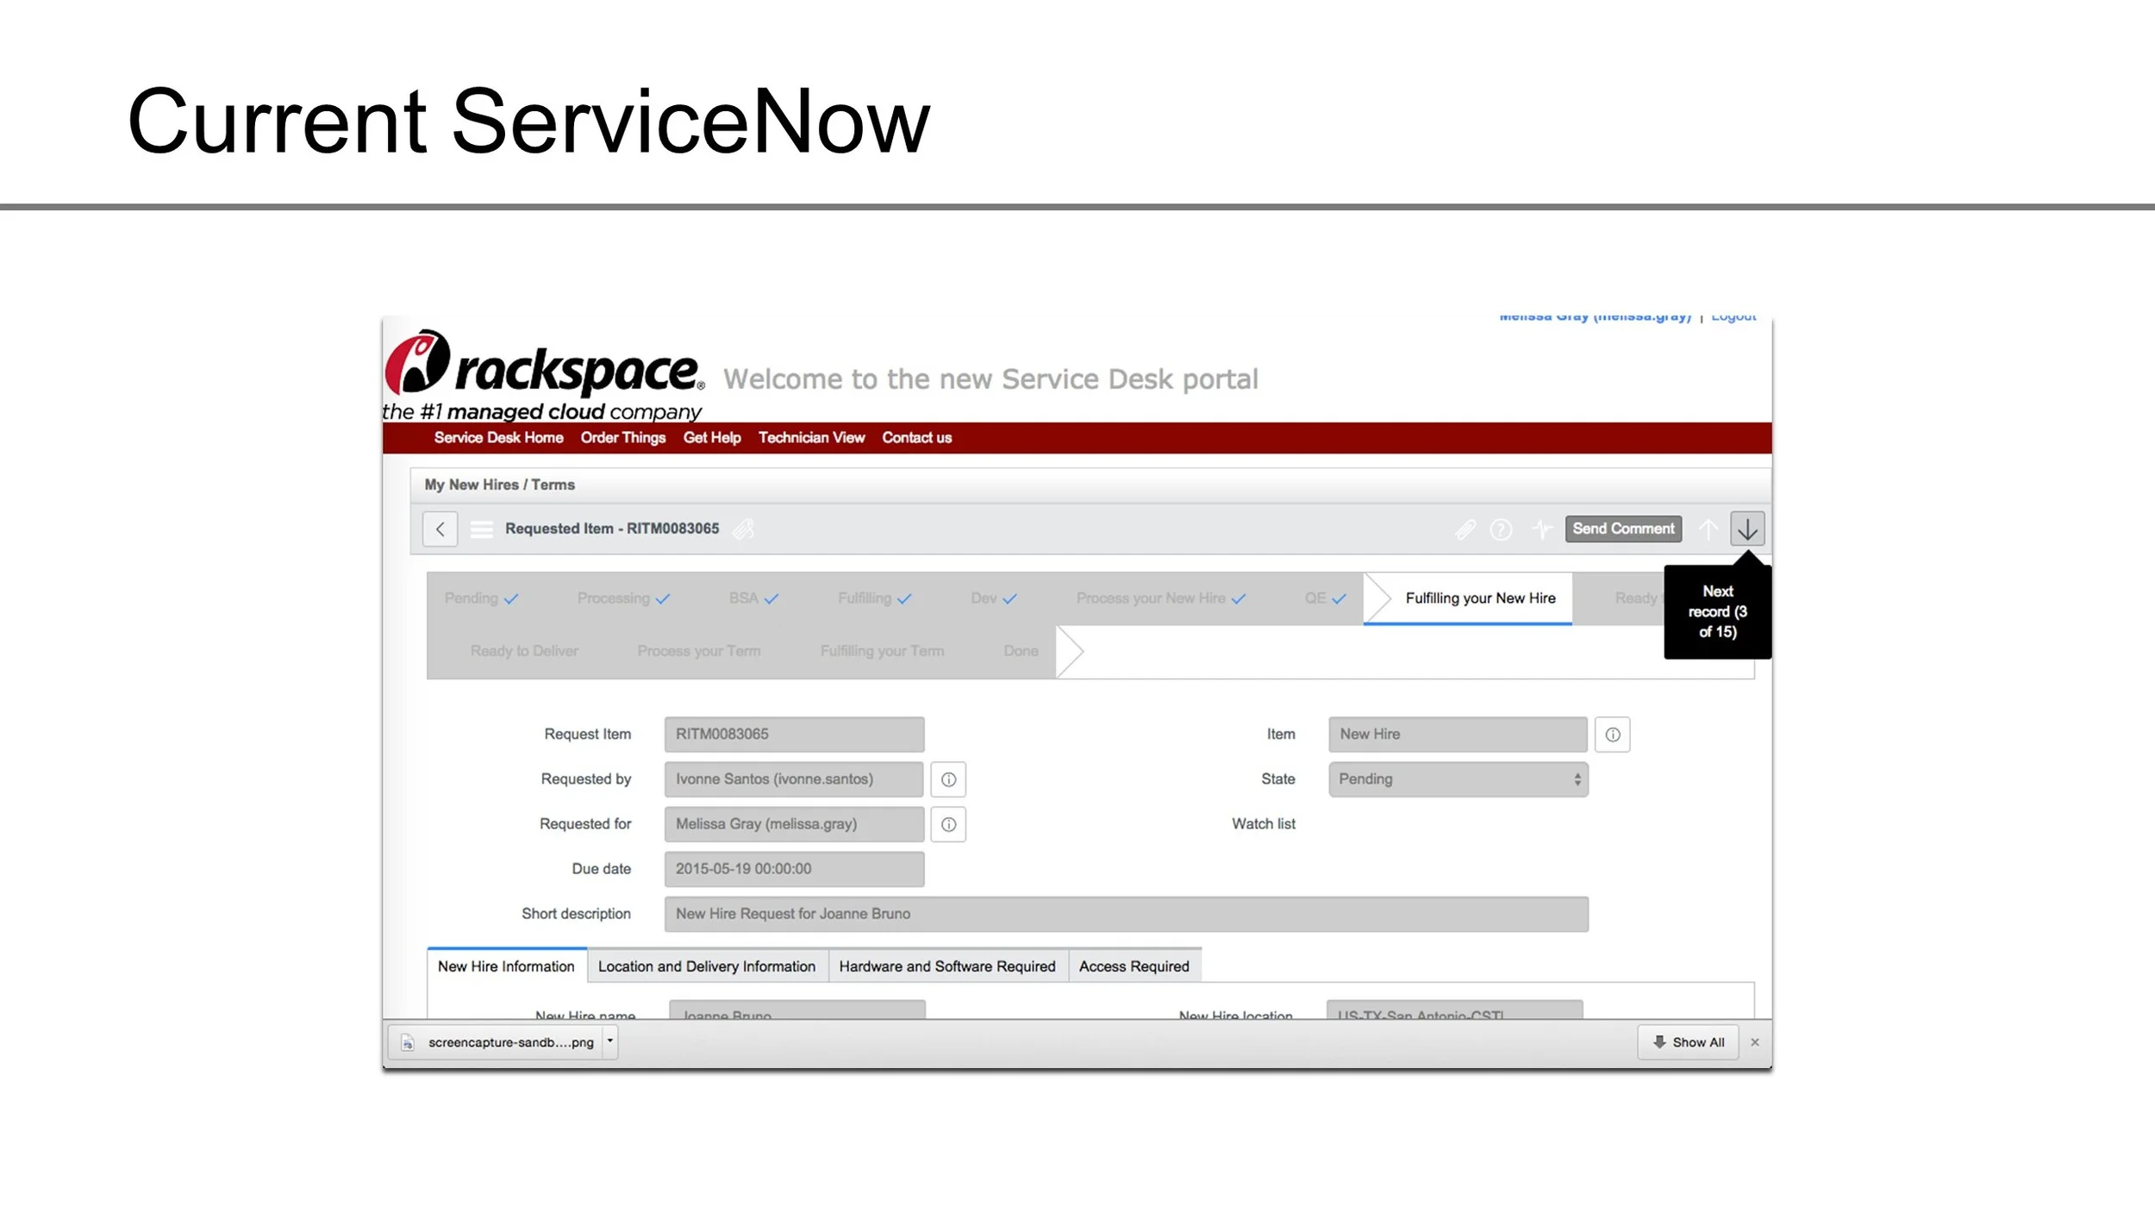Viewport: 2155px width, 1212px height.
Task: Select the Hardware and Software Required tab
Action: (x=946, y=966)
